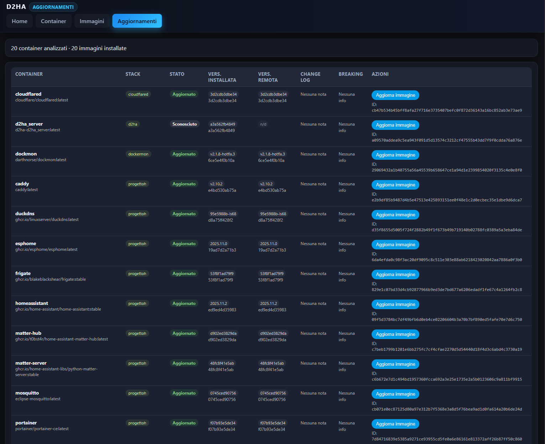Click the STATO column header

177,74
